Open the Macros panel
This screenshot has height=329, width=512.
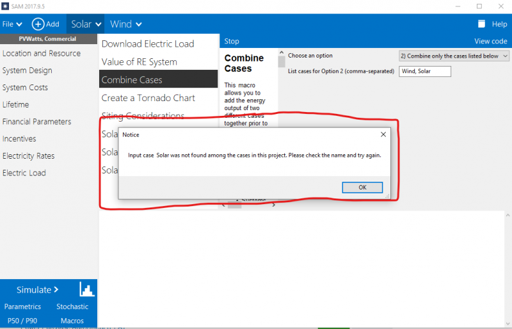point(72,321)
